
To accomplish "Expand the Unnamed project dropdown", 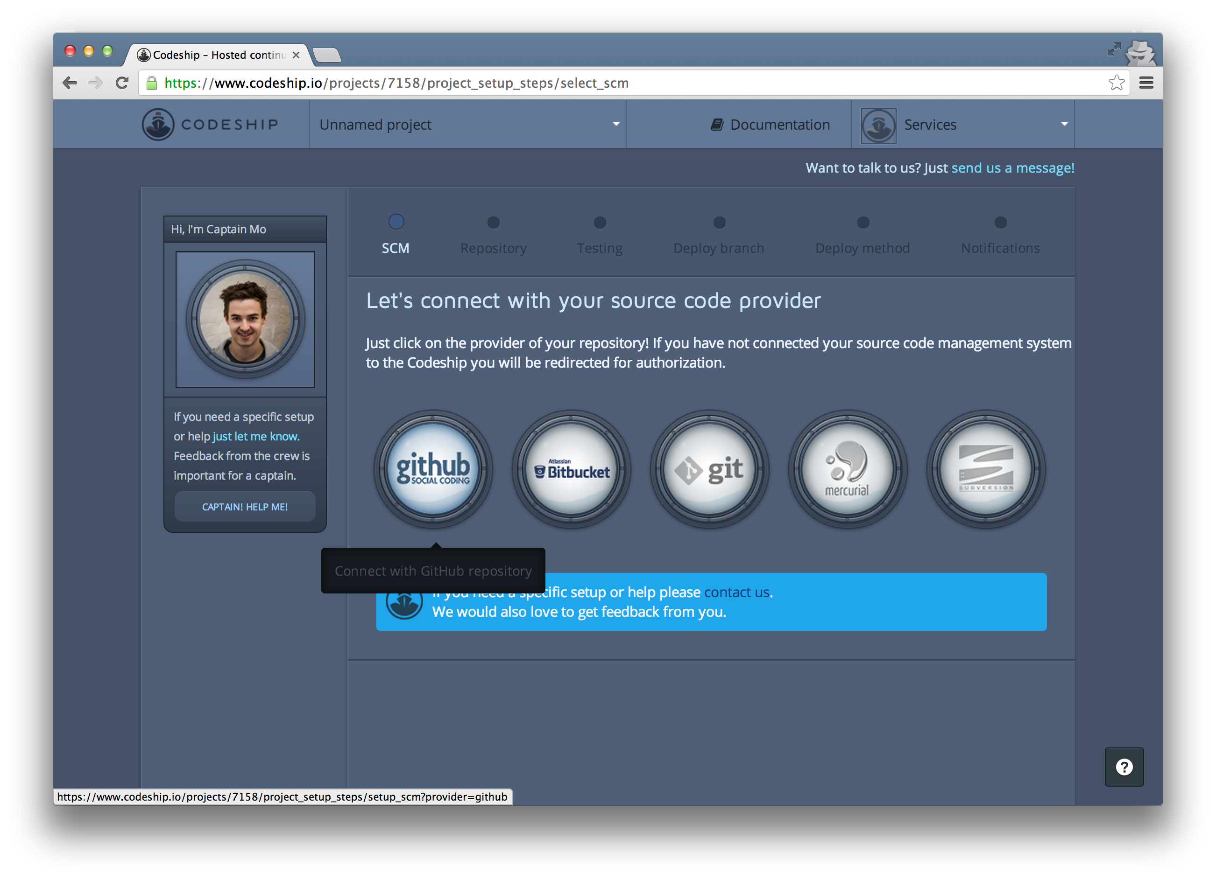I will tap(467, 124).
